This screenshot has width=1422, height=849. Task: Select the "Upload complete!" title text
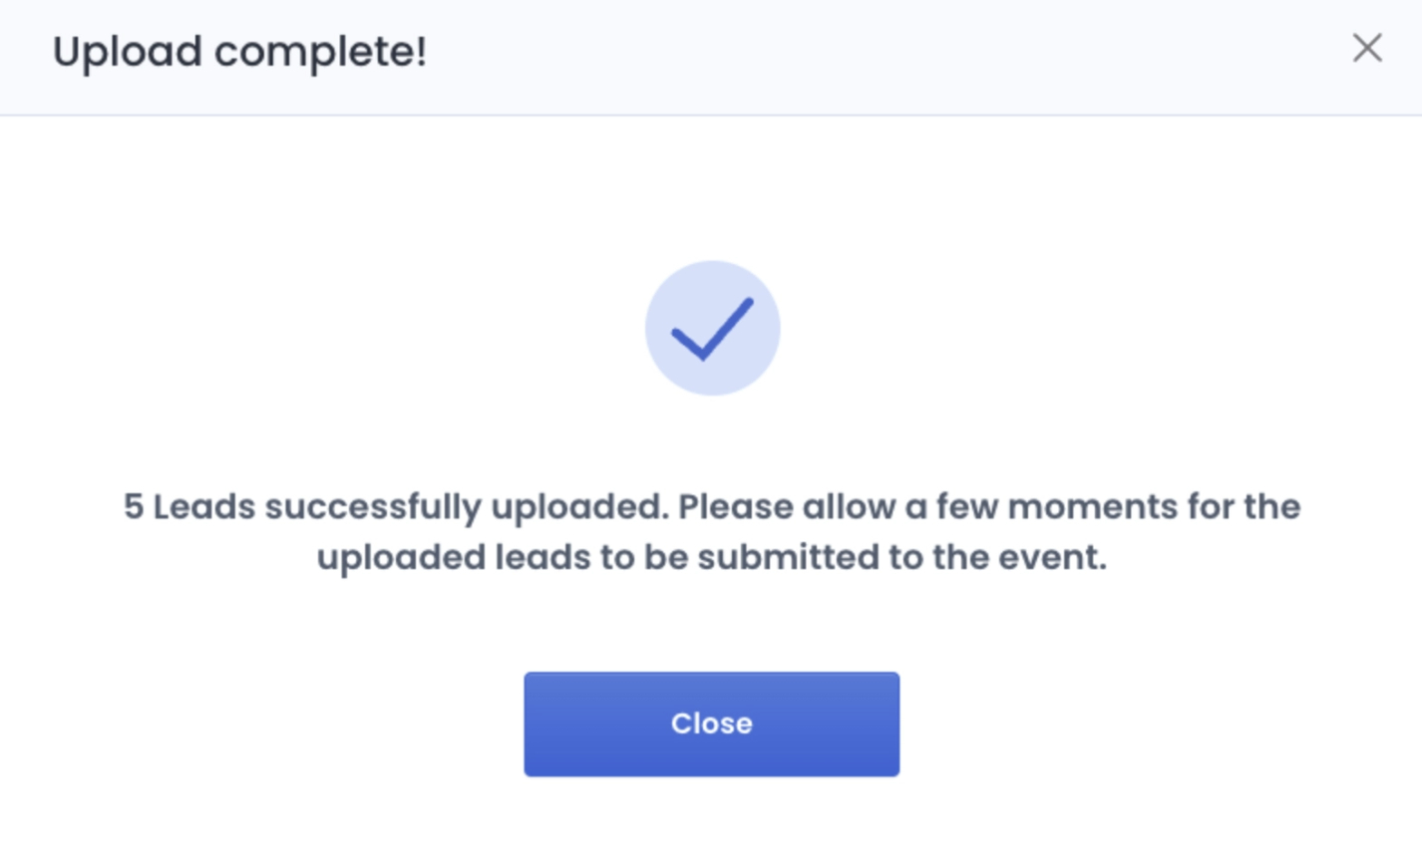239,52
